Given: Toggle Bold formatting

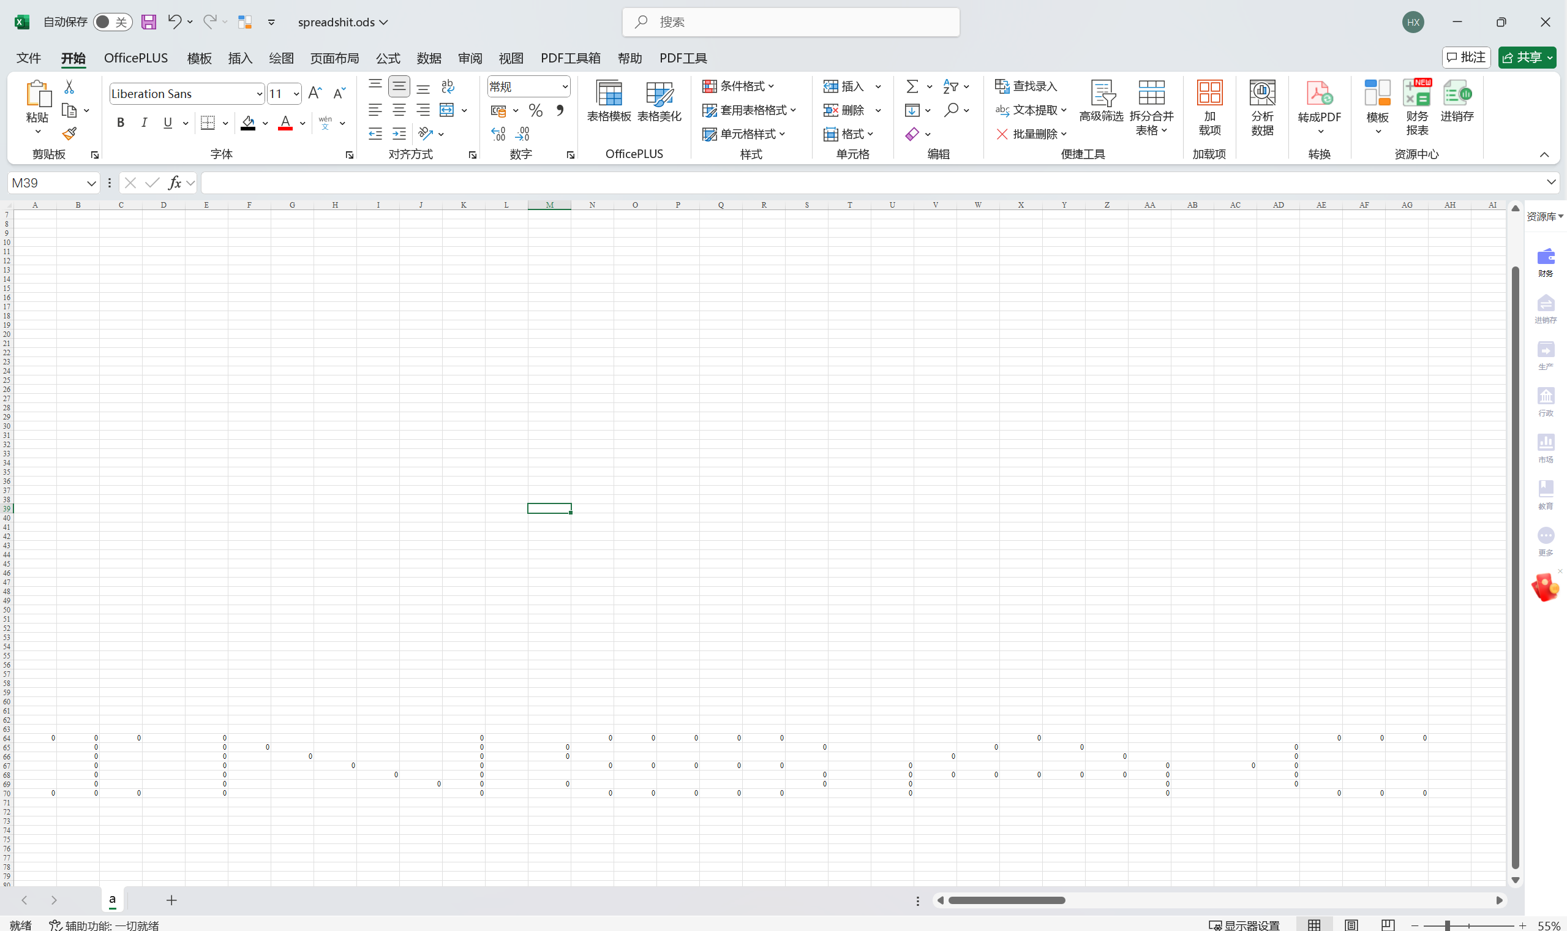Looking at the screenshot, I should click(x=121, y=123).
